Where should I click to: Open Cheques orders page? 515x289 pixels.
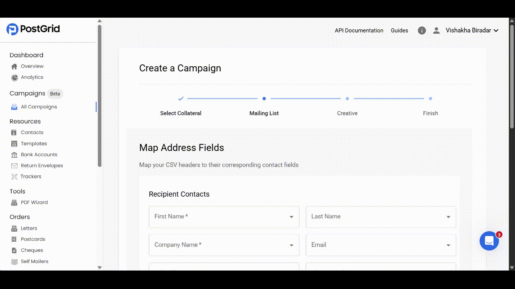pos(32,250)
